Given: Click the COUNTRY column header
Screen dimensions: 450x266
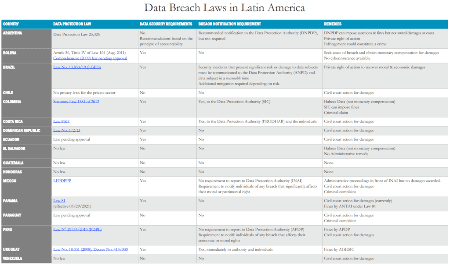Looking at the screenshot, I should (11, 24).
